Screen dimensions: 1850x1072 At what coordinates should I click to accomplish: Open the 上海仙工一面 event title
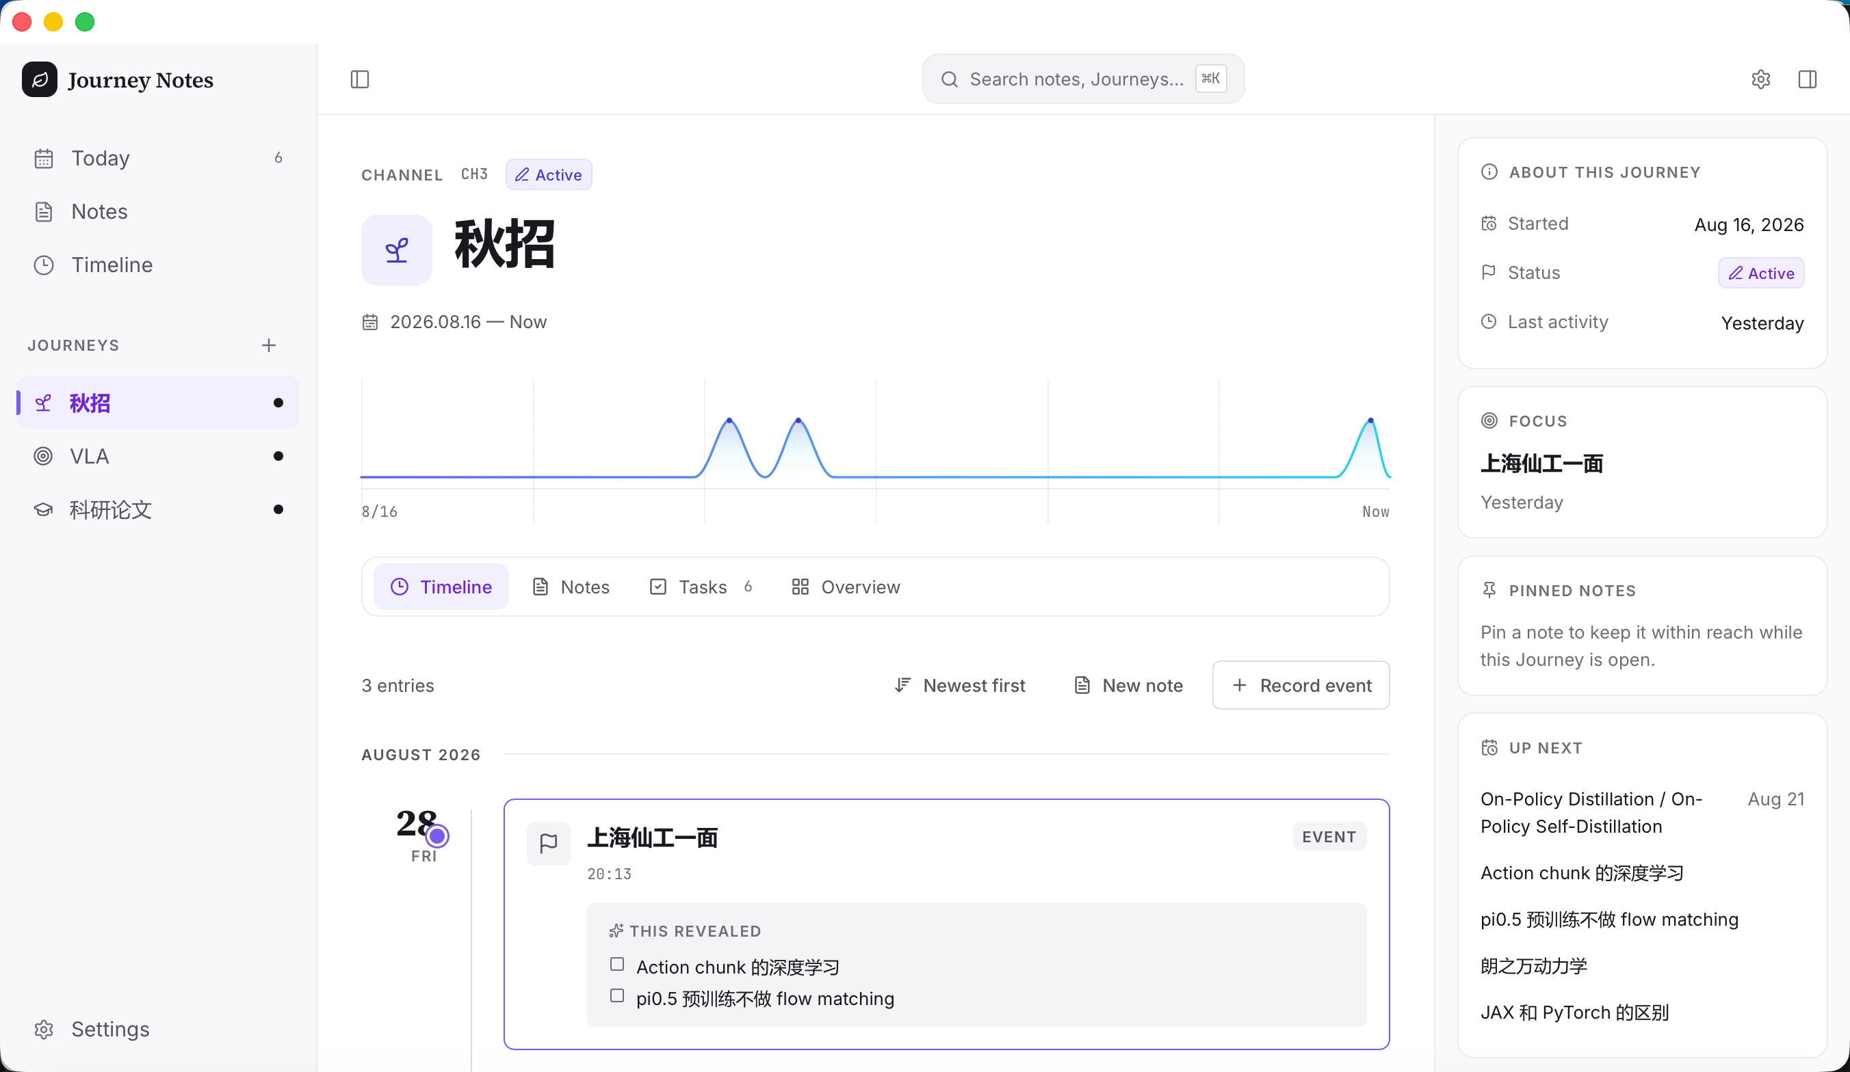652,837
